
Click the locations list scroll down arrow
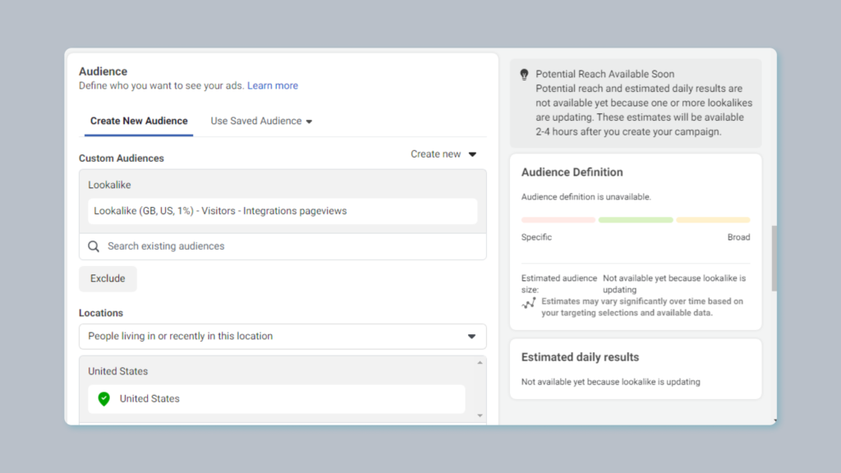pyautogui.click(x=480, y=416)
